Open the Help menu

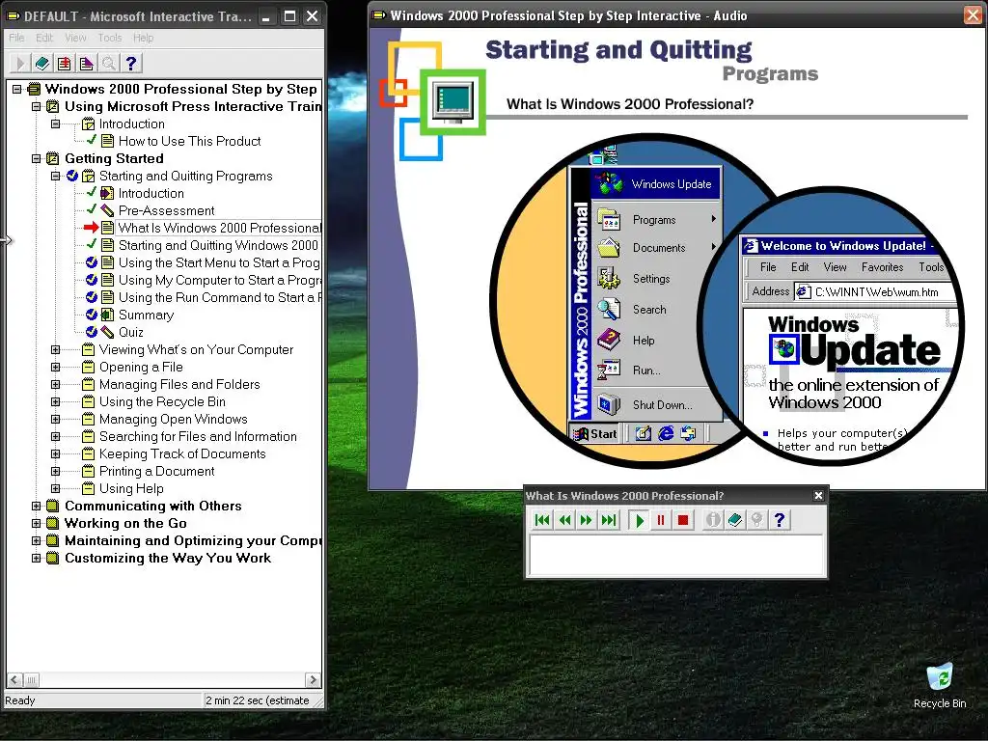[x=143, y=38]
